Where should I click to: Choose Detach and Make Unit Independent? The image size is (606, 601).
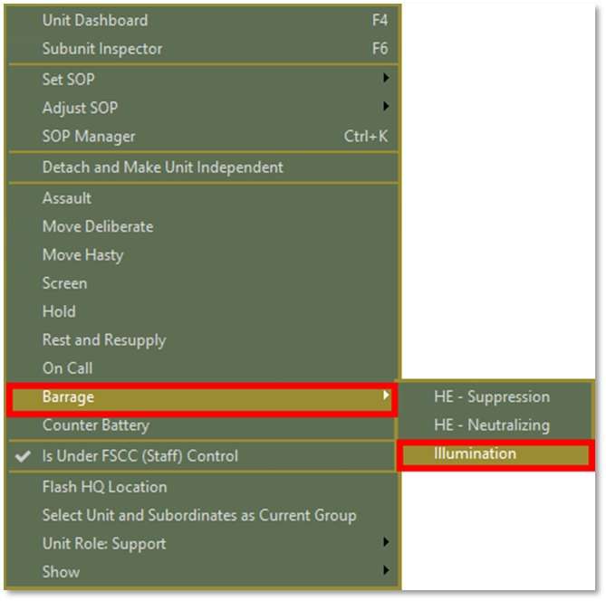click(163, 167)
